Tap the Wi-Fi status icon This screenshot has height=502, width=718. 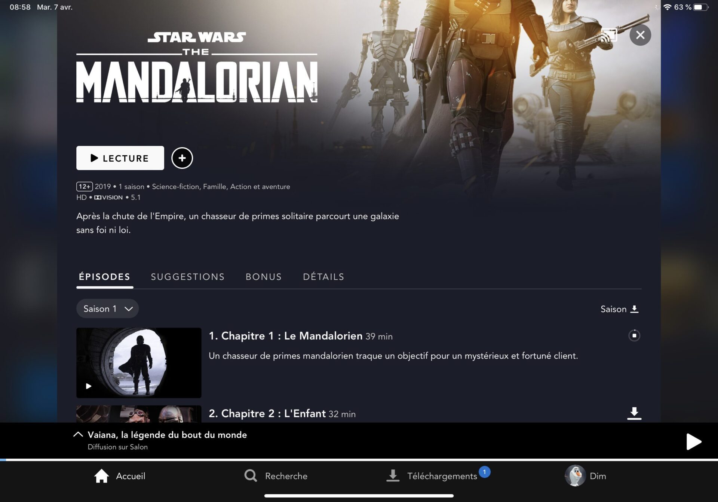point(668,7)
